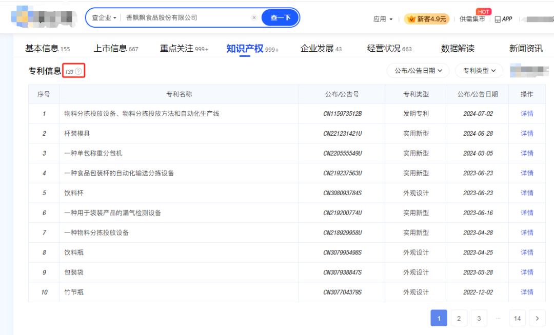Go to the next page arrow
Viewport: 554px width, 335px height.
tap(537, 318)
